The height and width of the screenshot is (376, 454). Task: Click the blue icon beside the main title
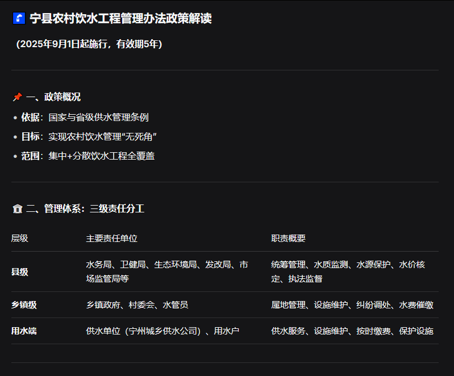(19, 18)
